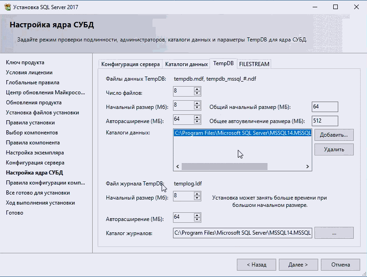Click templog.ldf file name text
367x277 pixels.
[x=188, y=184]
